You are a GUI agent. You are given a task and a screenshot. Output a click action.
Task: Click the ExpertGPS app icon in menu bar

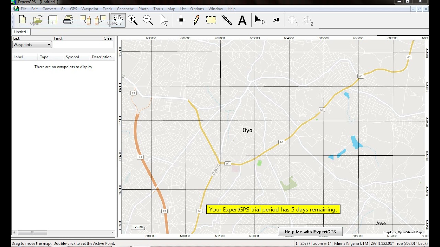16,9
